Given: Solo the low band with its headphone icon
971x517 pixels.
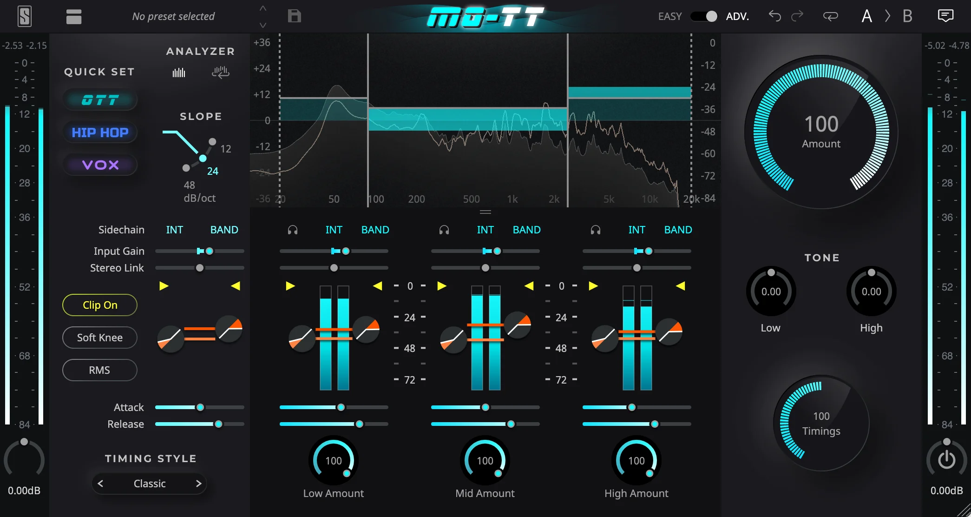Looking at the screenshot, I should (x=292, y=229).
